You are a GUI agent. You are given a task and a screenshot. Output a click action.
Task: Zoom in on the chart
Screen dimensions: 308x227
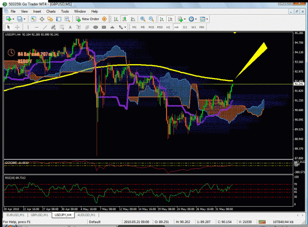pyautogui.click(x=143, y=19)
